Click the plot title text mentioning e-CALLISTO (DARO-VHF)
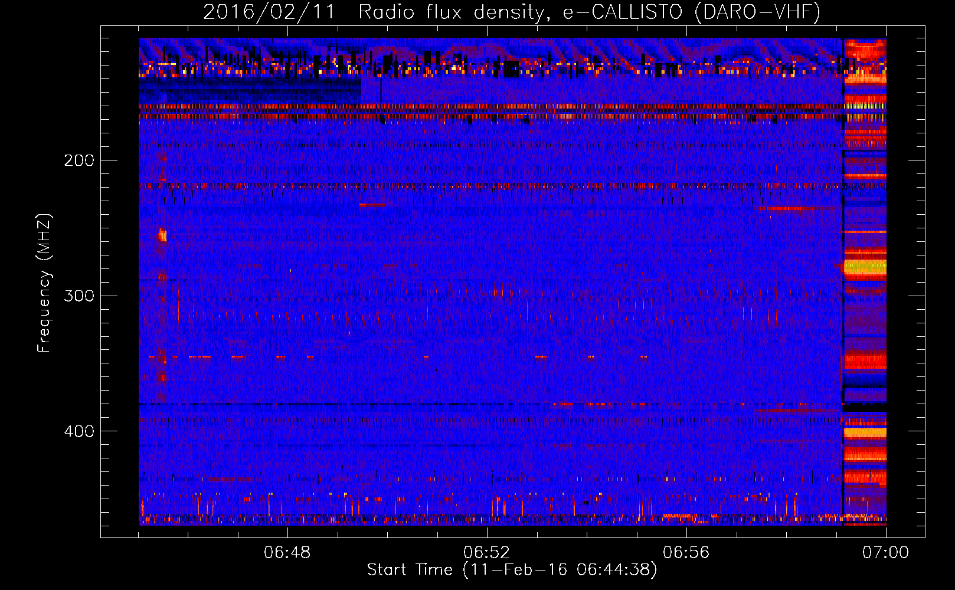Viewport: 955px width, 590px height. [x=512, y=12]
